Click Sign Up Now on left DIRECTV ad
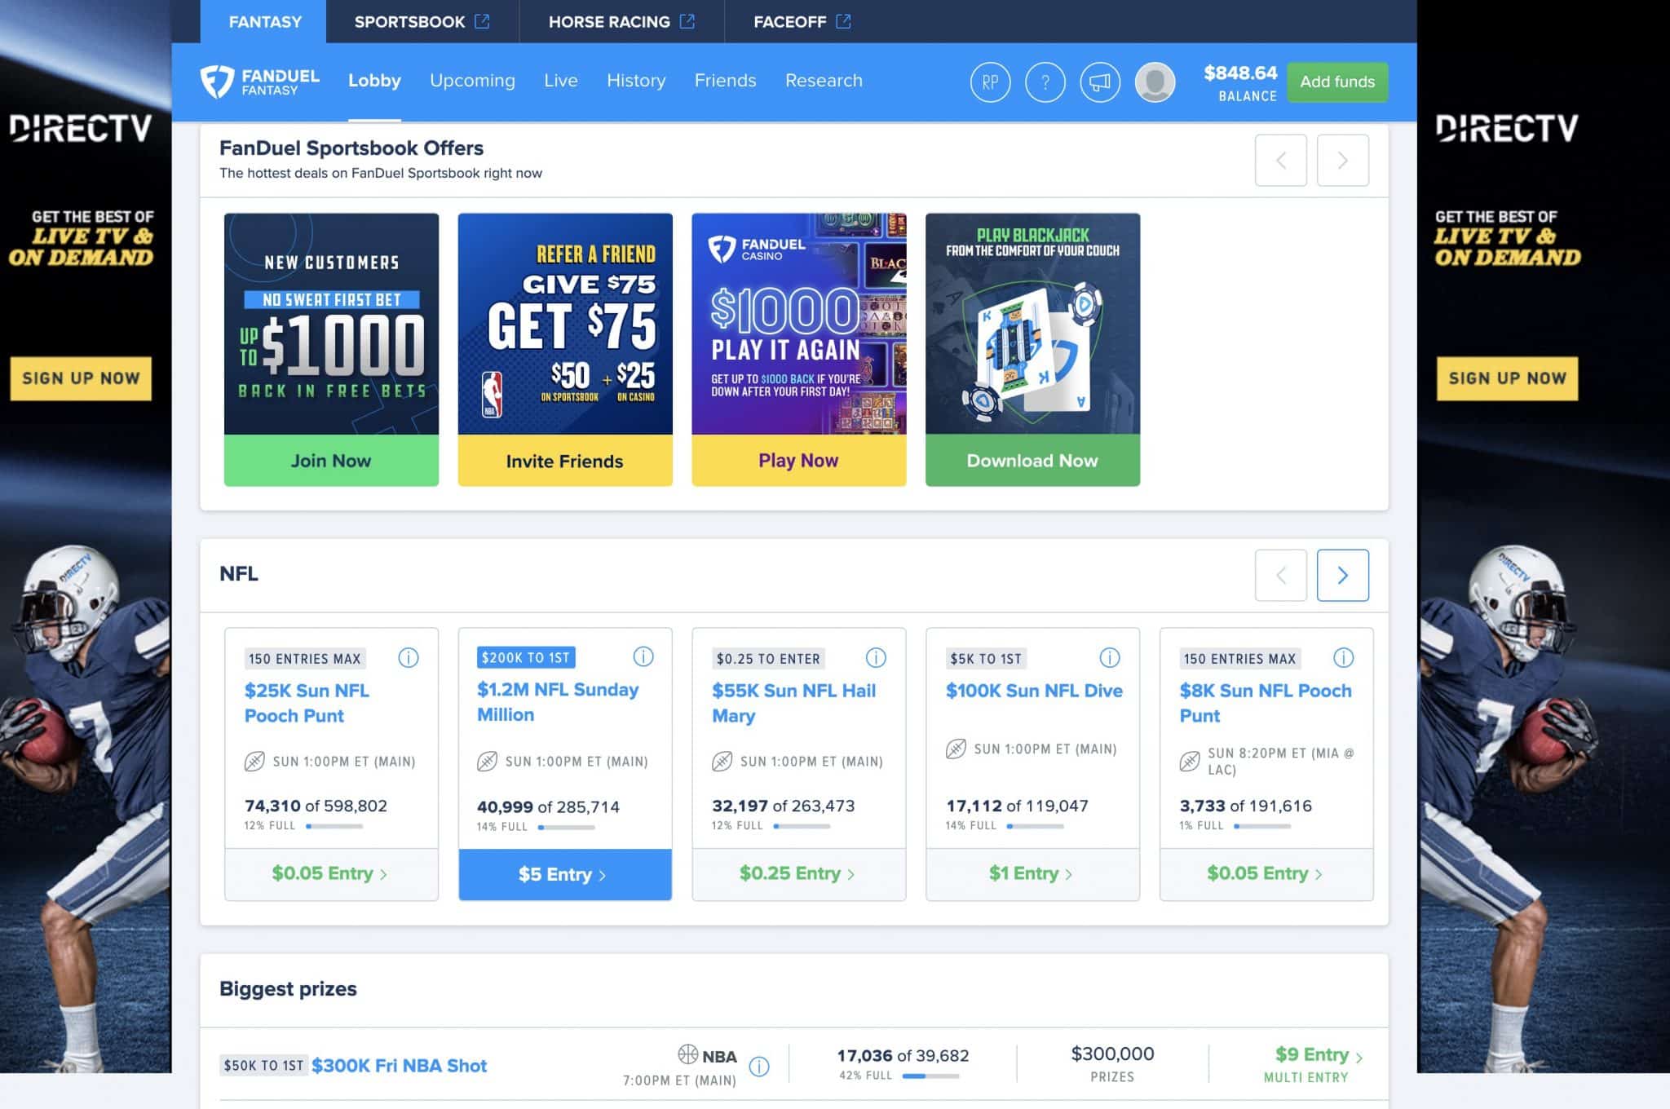The height and width of the screenshot is (1109, 1670). pos(81,378)
